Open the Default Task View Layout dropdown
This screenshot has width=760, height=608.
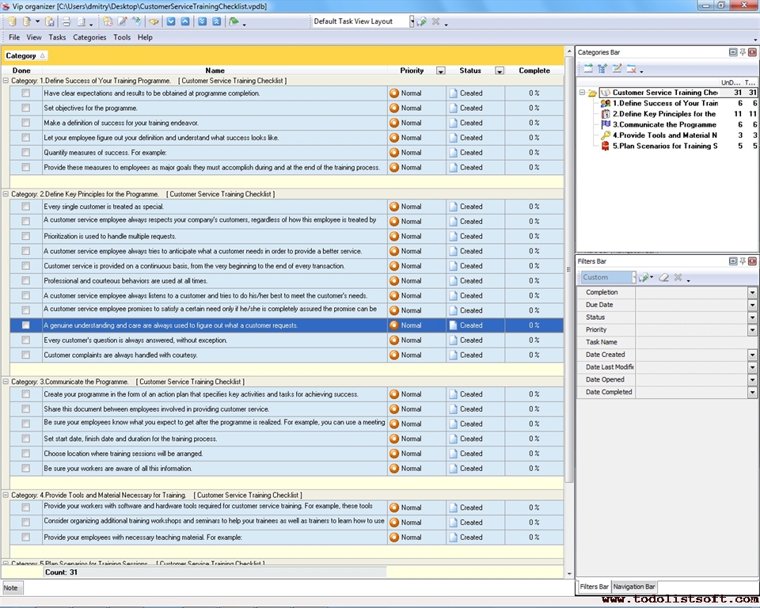click(412, 21)
